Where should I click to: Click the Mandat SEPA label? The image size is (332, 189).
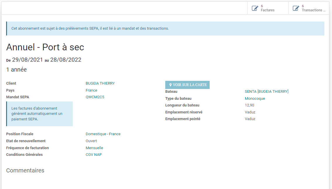tap(18, 97)
